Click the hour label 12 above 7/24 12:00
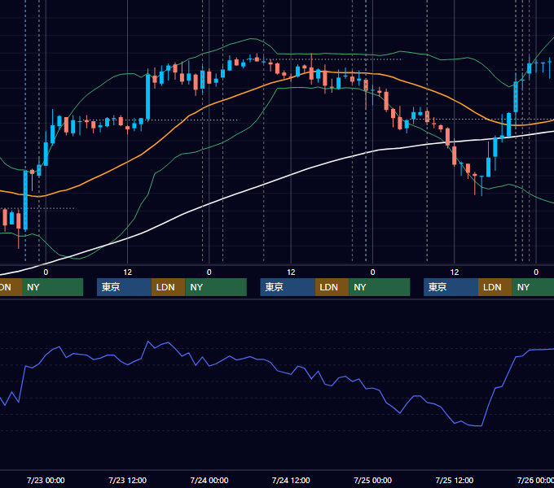The height and width of the screenshot is (488, 554). point(291,272)
